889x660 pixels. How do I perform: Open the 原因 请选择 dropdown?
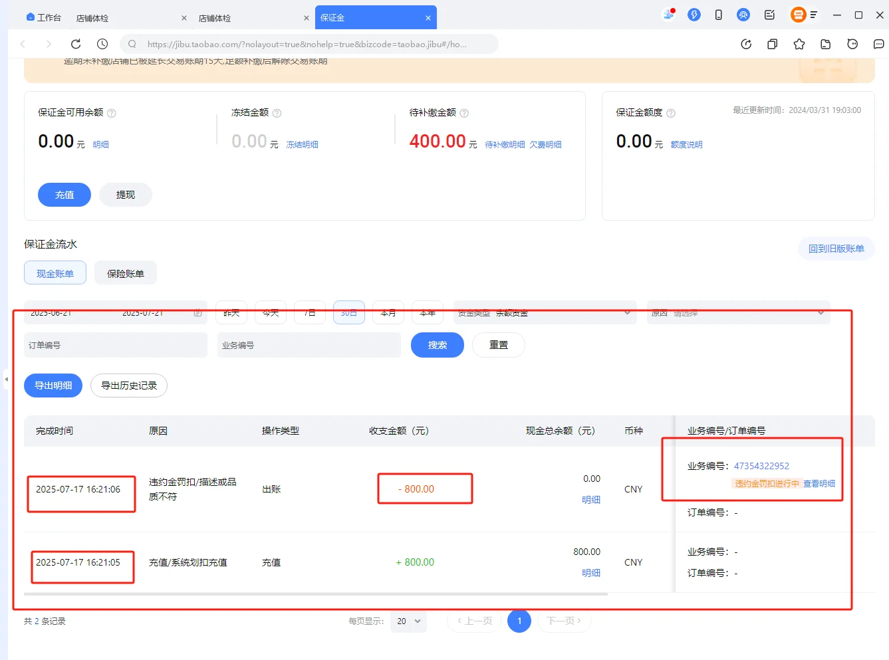coord(739,312)
